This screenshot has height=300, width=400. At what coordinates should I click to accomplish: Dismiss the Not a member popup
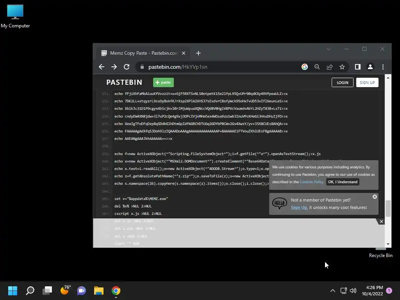point(375,197)
